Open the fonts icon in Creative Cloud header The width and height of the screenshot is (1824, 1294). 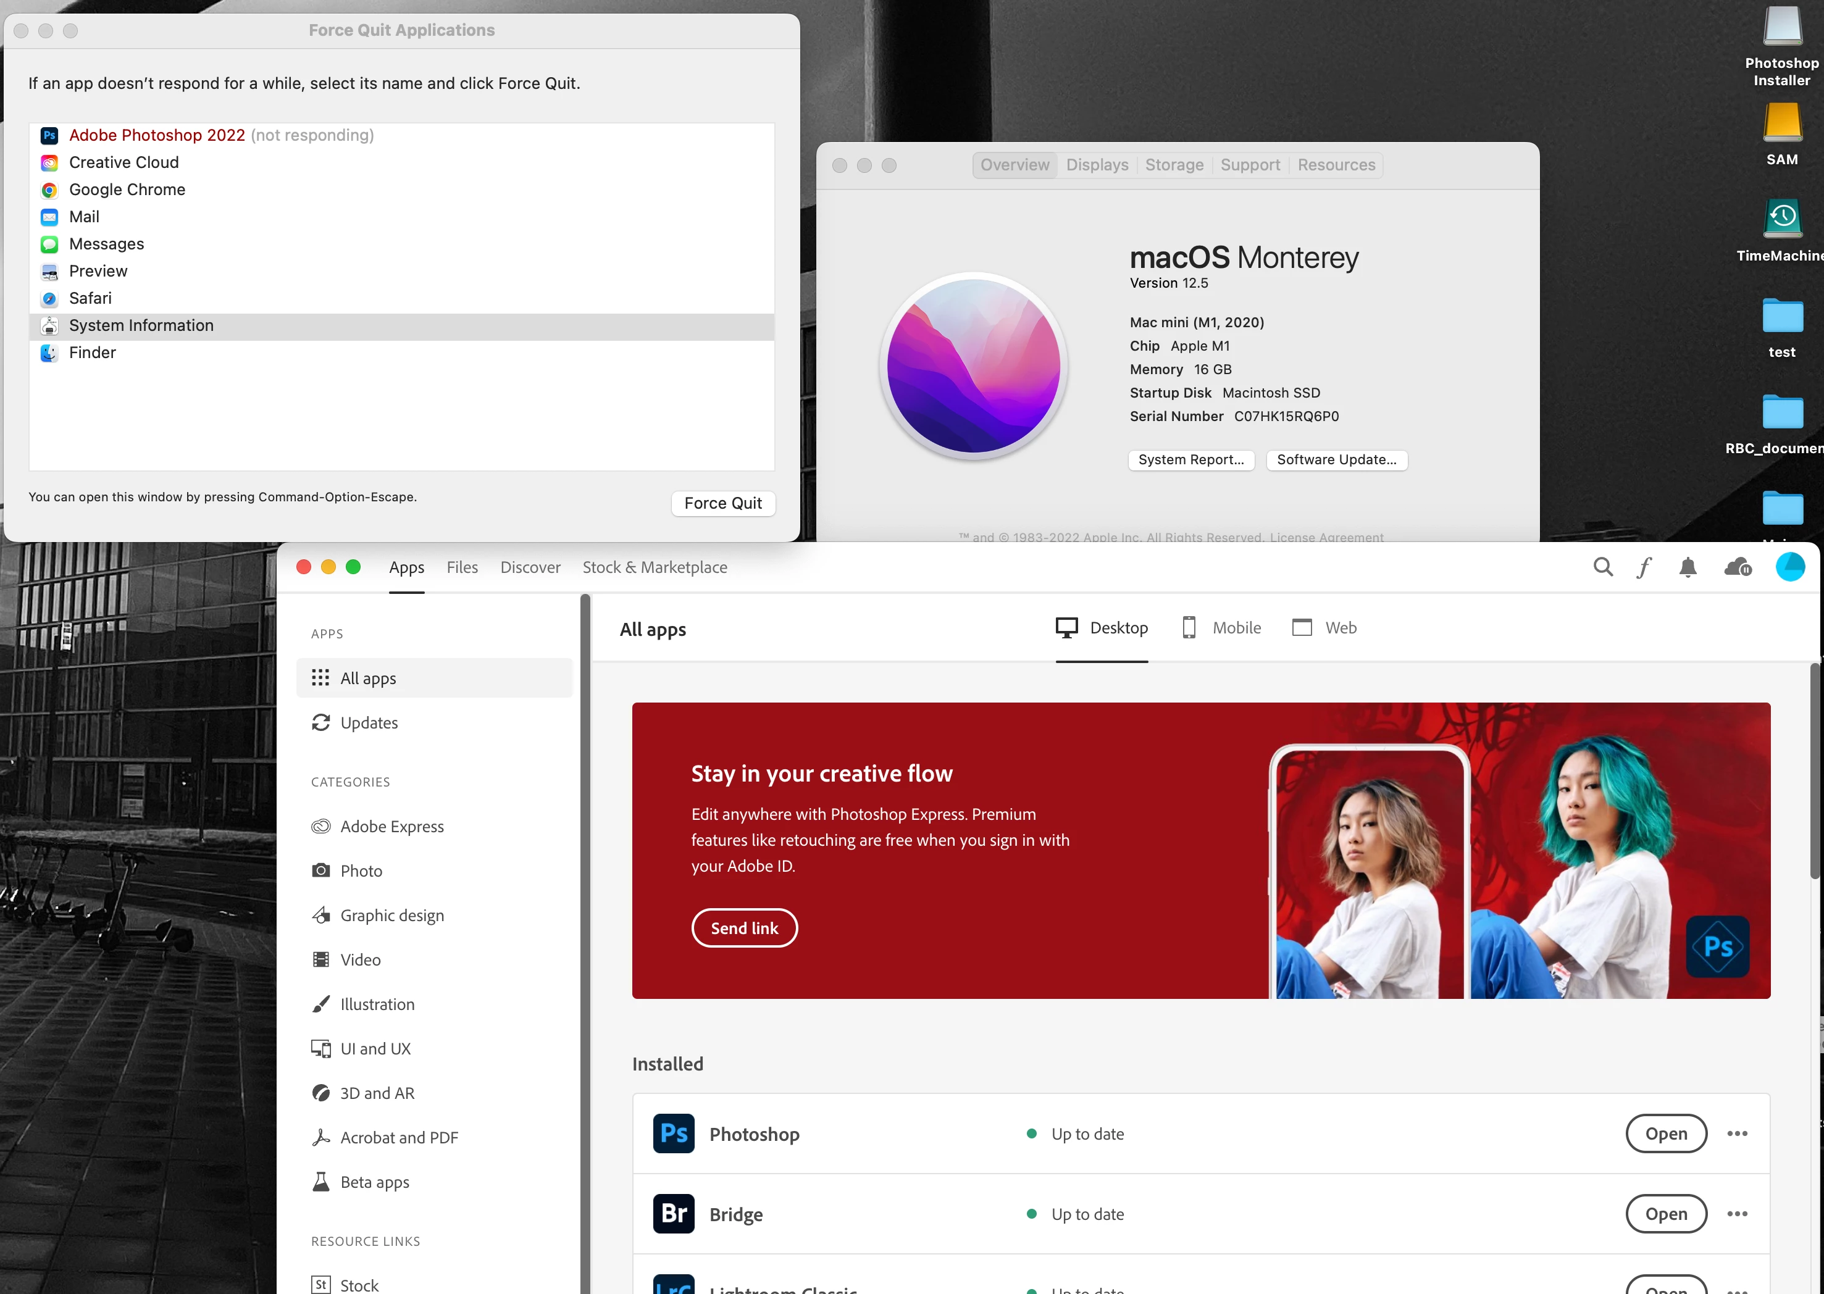coord(1644,567)
